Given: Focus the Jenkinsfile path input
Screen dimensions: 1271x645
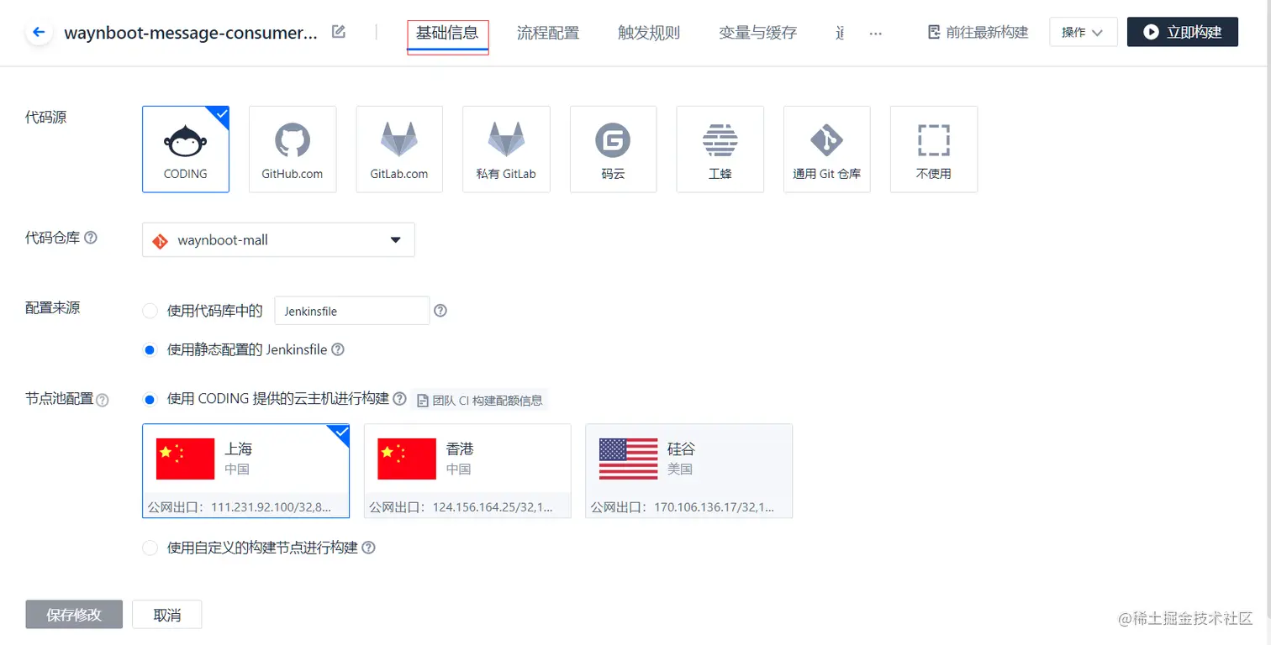Looking at the screenshot, I should coord(352,311).
